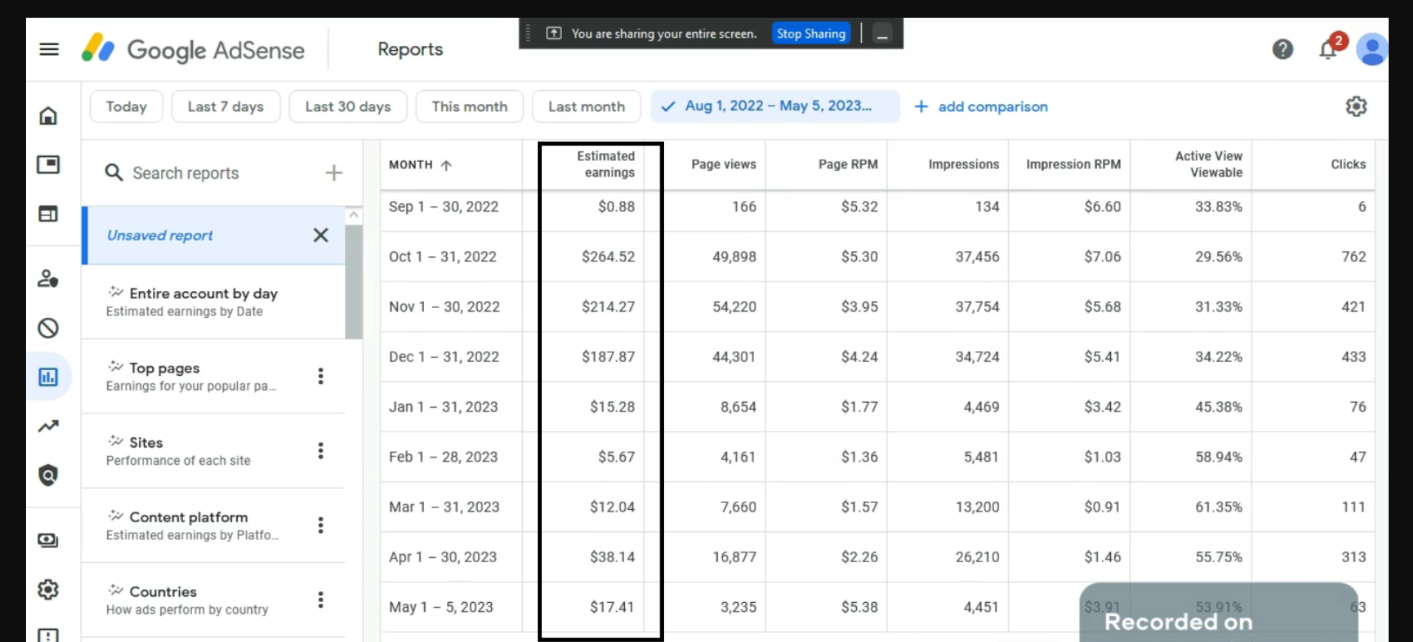Sort by Page views column header

click(x=723, y=164)
